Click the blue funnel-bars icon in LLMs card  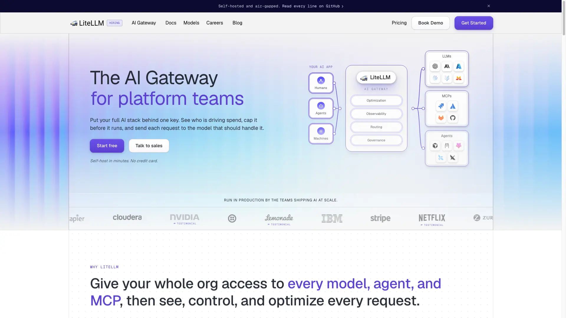(447, 78)
